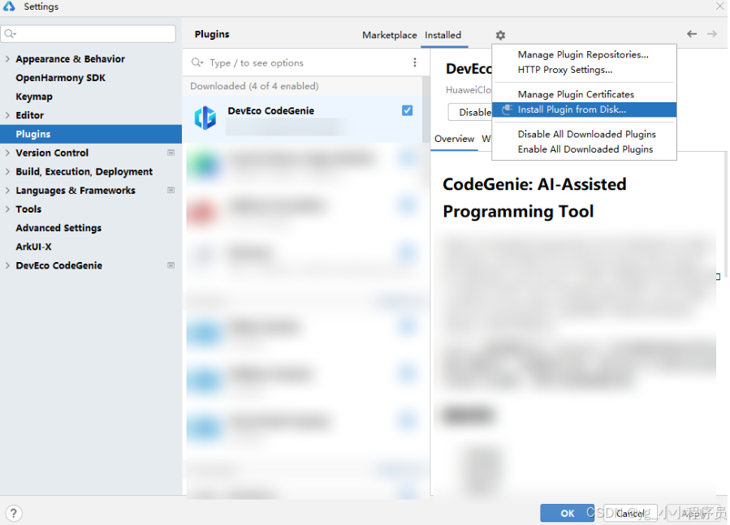
Task: Switch to the Marketplace tab
Action: [391, 35]
